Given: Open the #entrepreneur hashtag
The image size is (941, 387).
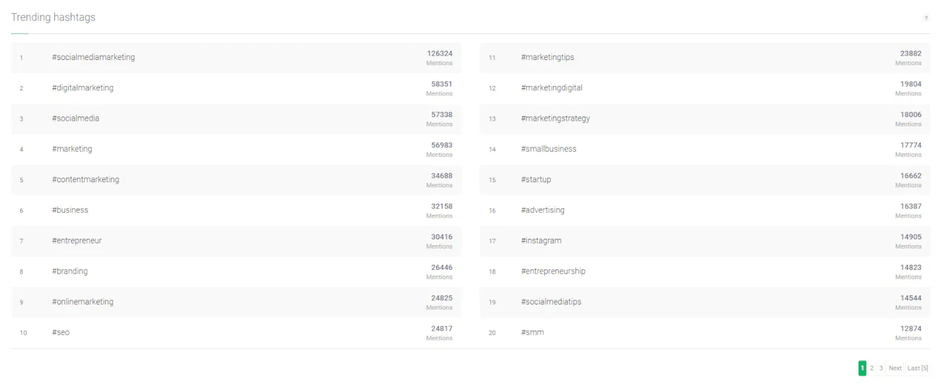Looking at the screenshot, I should (x=77, y=241).
